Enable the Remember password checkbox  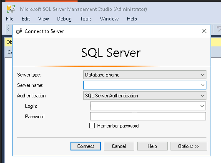pos(92,125)
